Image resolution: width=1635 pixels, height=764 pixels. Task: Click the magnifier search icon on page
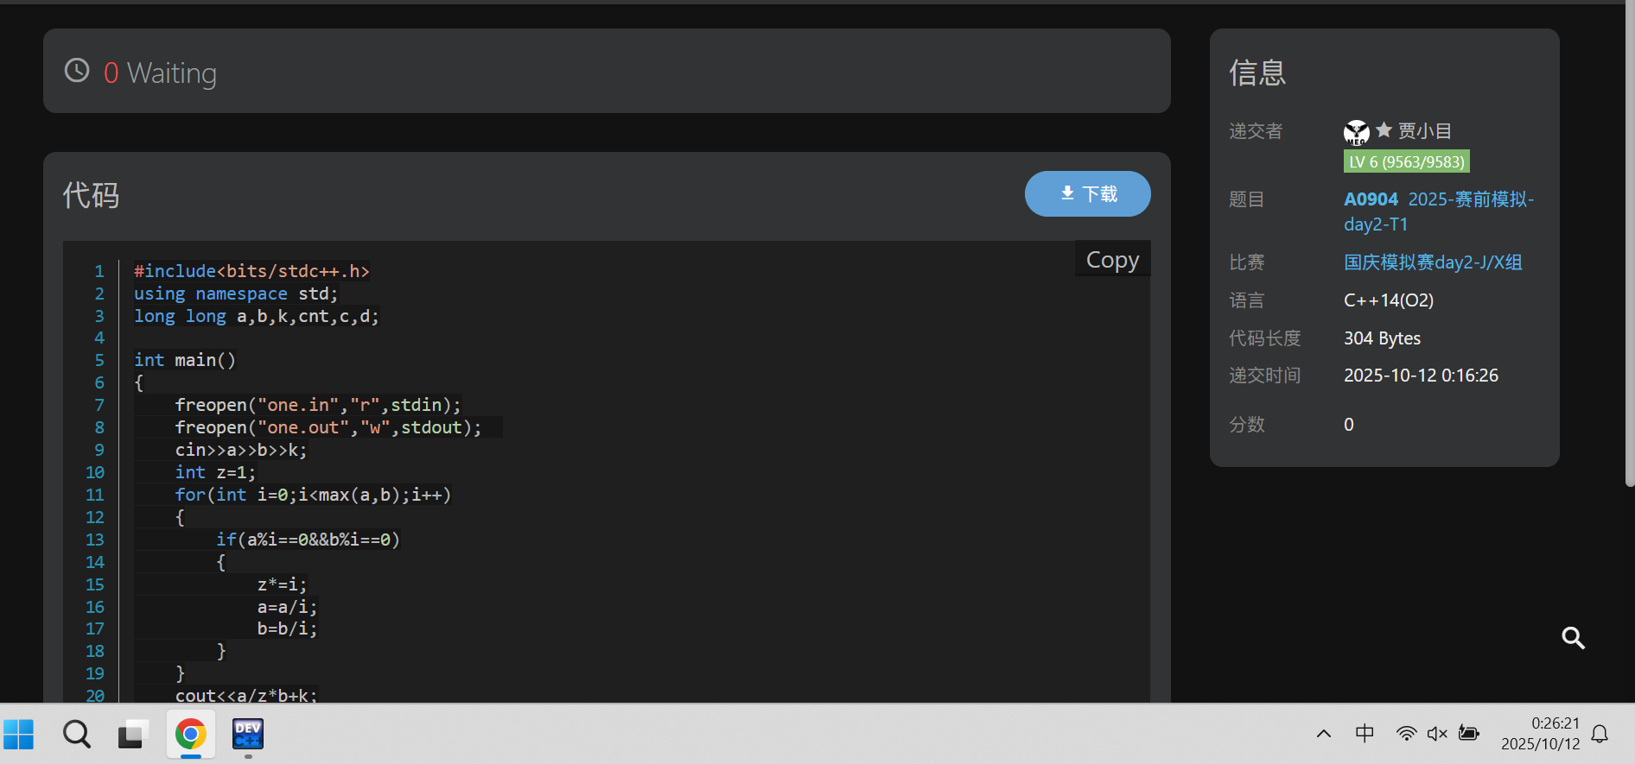(x=1573, y=638)
